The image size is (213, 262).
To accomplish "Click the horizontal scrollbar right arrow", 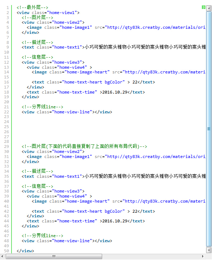I will coord(203,256).
